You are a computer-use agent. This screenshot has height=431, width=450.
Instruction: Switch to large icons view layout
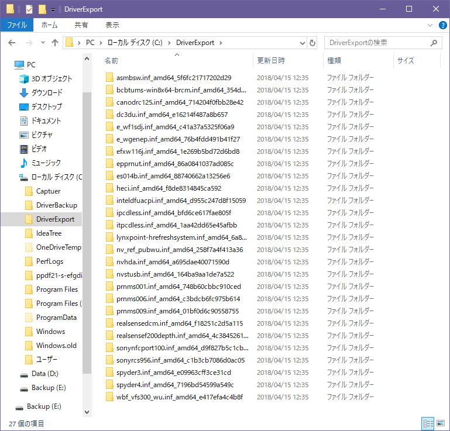pyautogui.click(x=441, y=423)
